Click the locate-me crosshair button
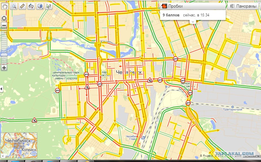The height and width of the screenshot is (162, 261). click(x=4, y=18)
